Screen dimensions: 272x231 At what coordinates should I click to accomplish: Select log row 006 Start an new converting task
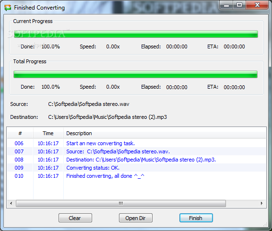tap(136, 143)
